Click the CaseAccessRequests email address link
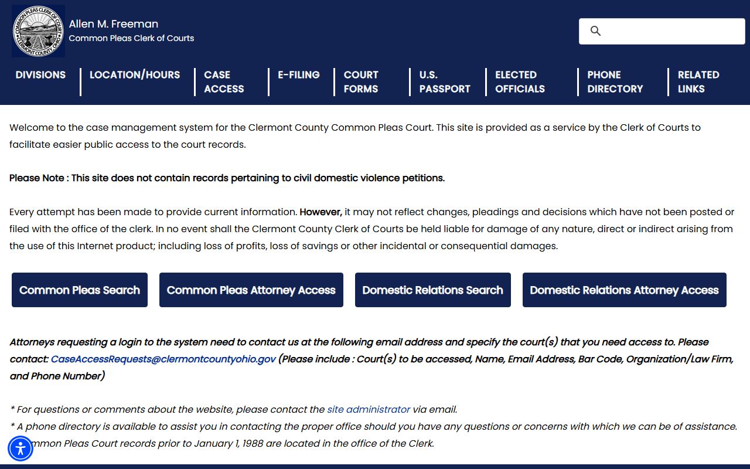 click(163, 359)
